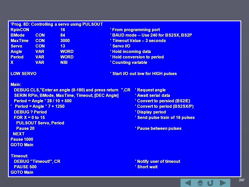Image resolution: width=249 pixels, height=187 pixels.
Task: Open the home slide icon
Action: point(200,183)
